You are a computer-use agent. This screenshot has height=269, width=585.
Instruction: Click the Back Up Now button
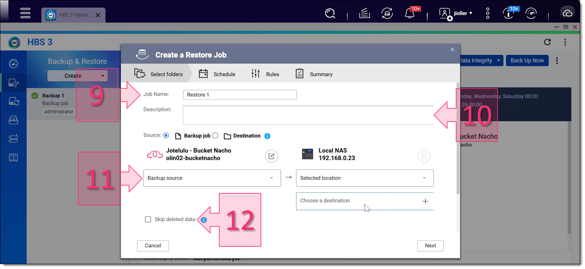tap(527, 60)
